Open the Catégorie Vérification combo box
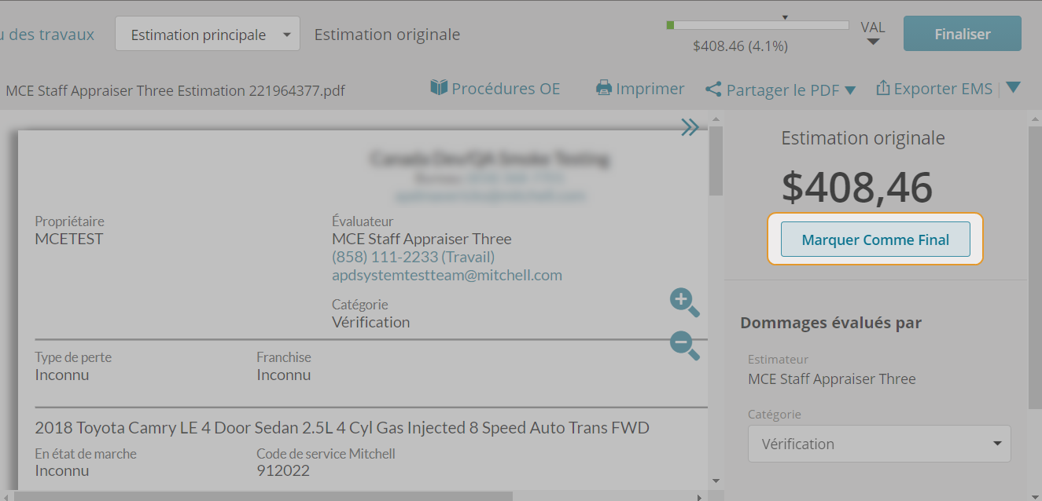1042x501 pixels. click(x=879, y=444)
